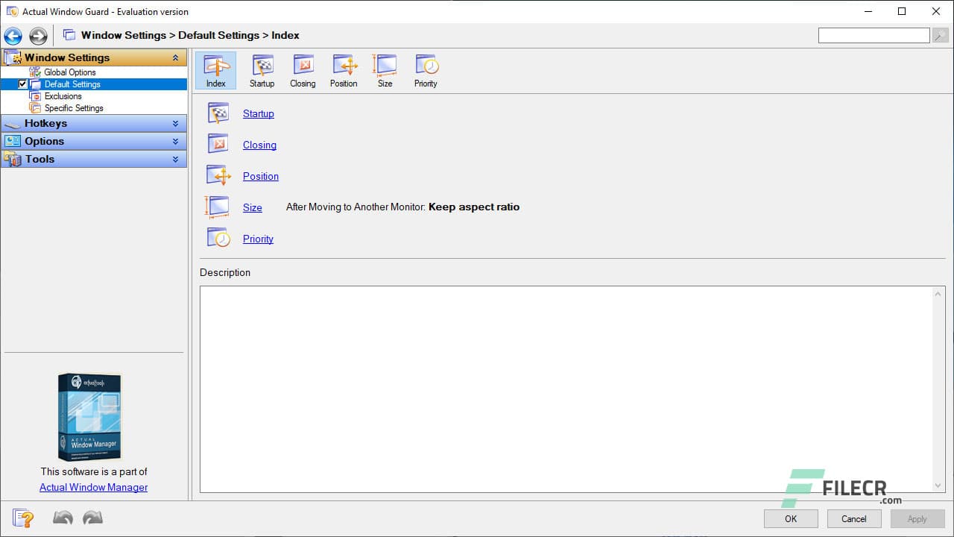Screen dimensions: 954x537
Task: Go back with the blue arrow button
Action: pos(13,35)
